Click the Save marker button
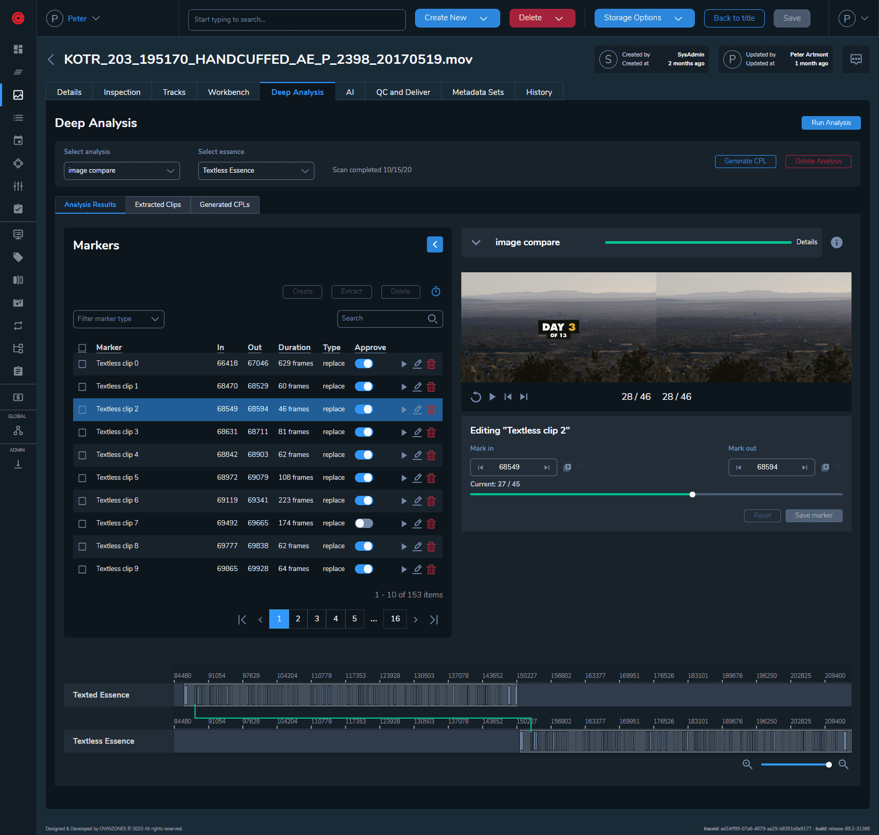879x835 pixels. (x=813, y=515)
